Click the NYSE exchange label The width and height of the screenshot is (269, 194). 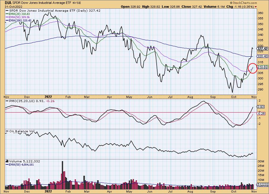point(77,3)
